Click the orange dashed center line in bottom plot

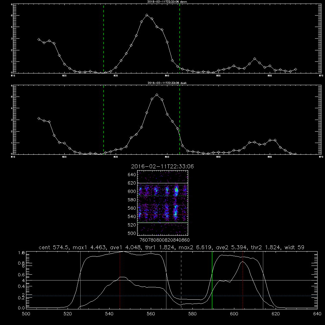181,280
